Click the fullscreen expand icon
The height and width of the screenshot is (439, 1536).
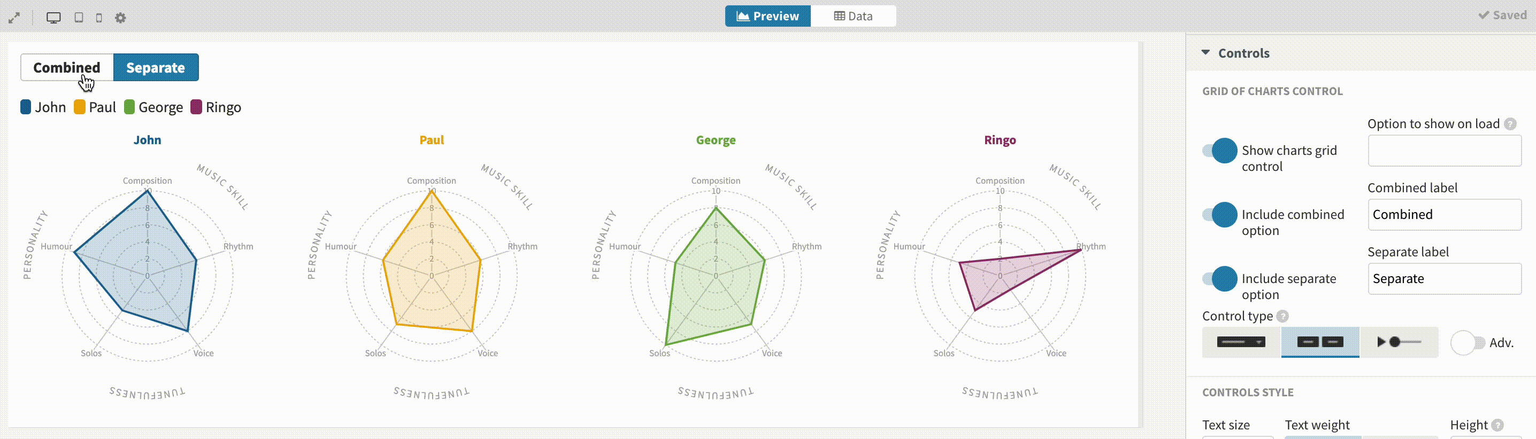pos(14,17)
